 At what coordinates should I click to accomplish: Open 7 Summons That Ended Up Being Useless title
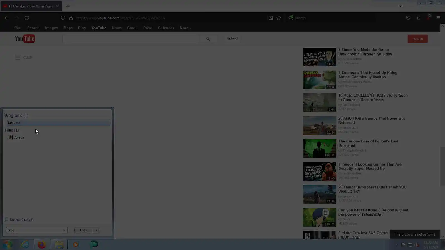point(368,75)
